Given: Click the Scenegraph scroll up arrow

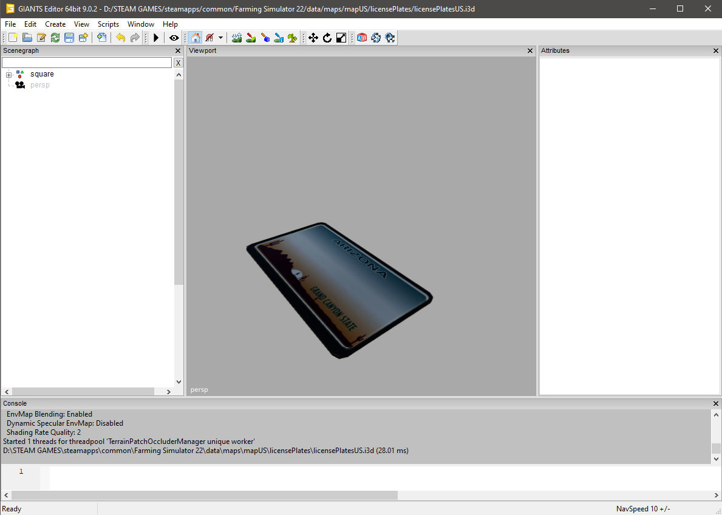Looking at the screenshot, I should point(179,75).
